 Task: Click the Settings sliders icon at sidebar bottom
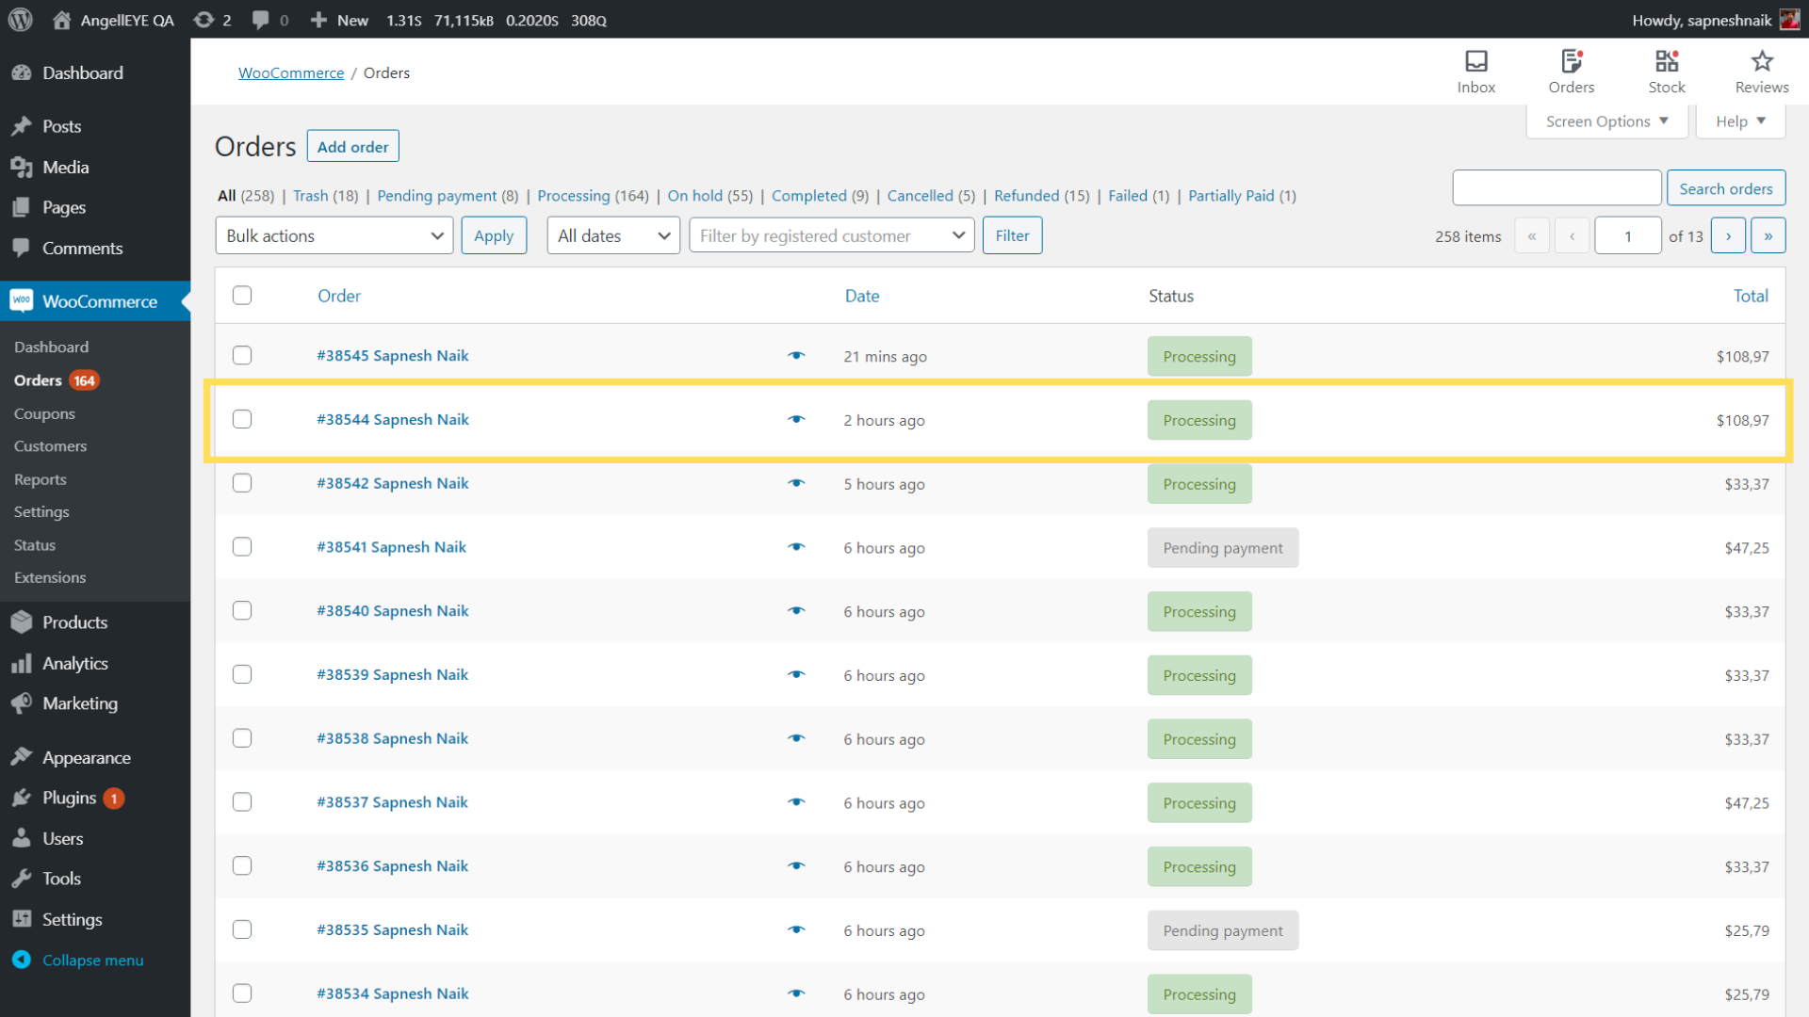point(22,919)
